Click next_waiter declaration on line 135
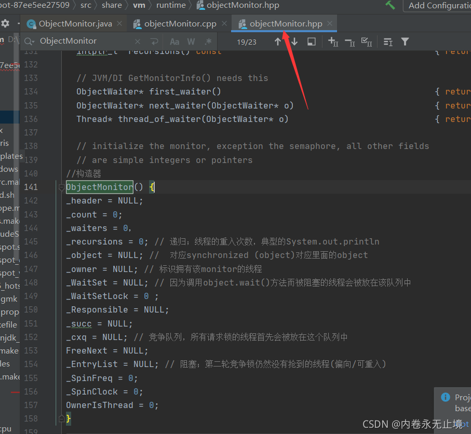The image size is (471, 434). (x=185, y=105)
